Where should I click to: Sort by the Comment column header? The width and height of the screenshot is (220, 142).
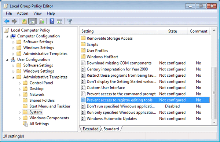click(198, 31)
